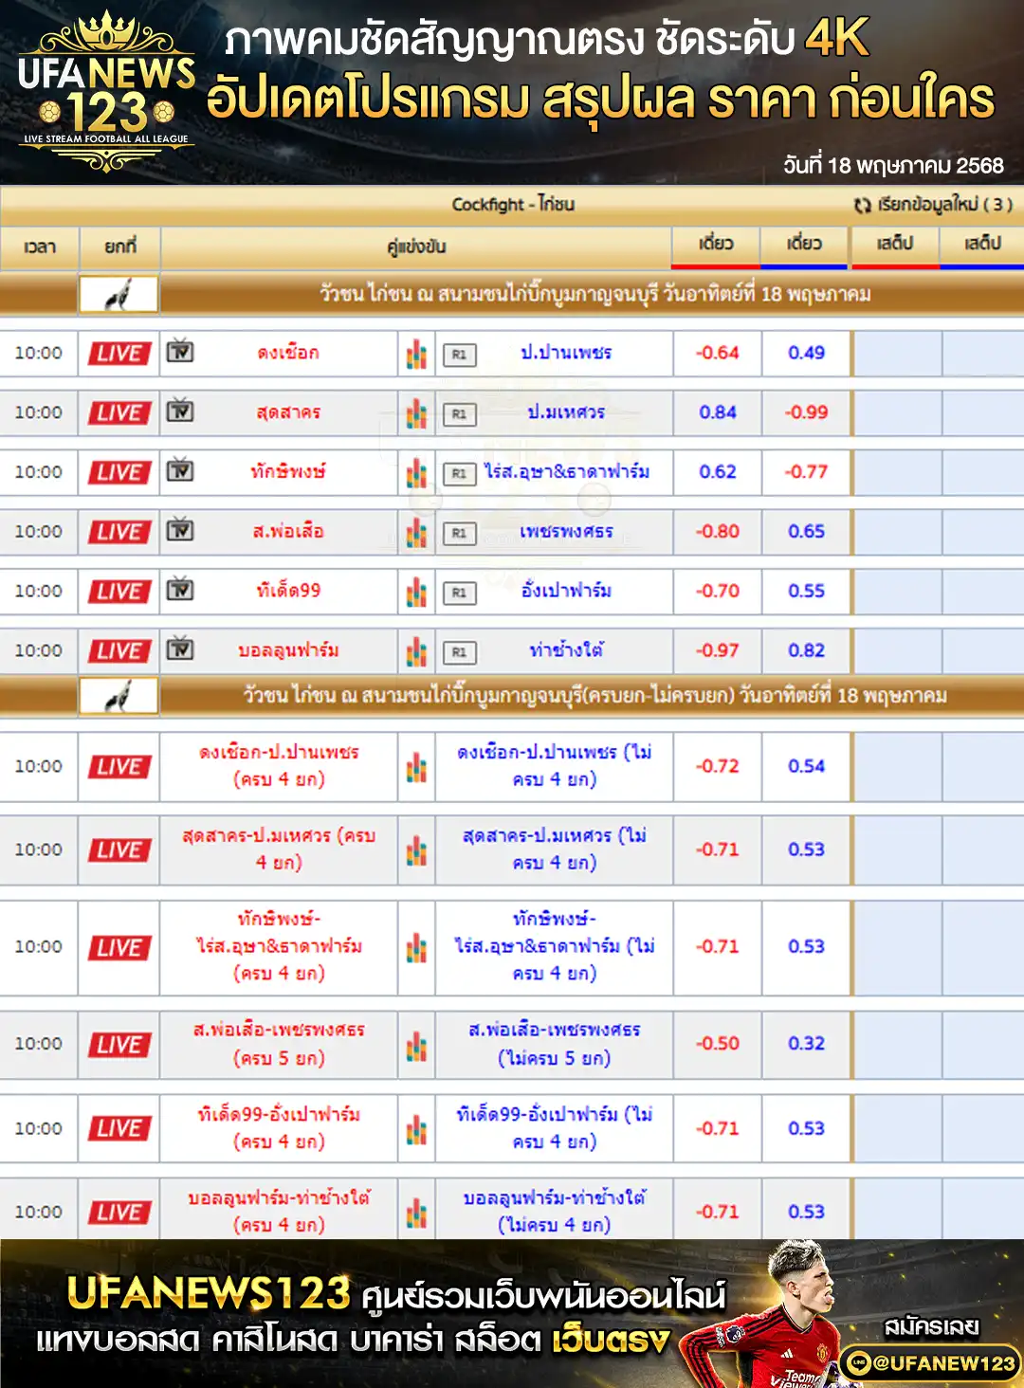Click the refresh arrows icon beside เรียกข้อมูลใหม่
Screen dimensions: 1024x1388
[862, 205]
